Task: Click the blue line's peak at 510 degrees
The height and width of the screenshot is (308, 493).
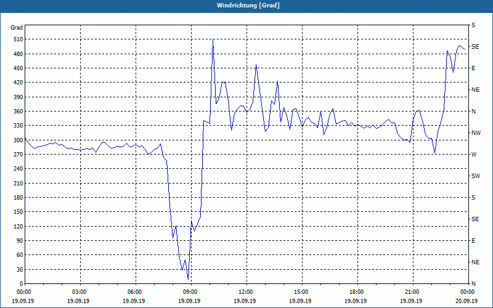Action: tap(213, 39)
